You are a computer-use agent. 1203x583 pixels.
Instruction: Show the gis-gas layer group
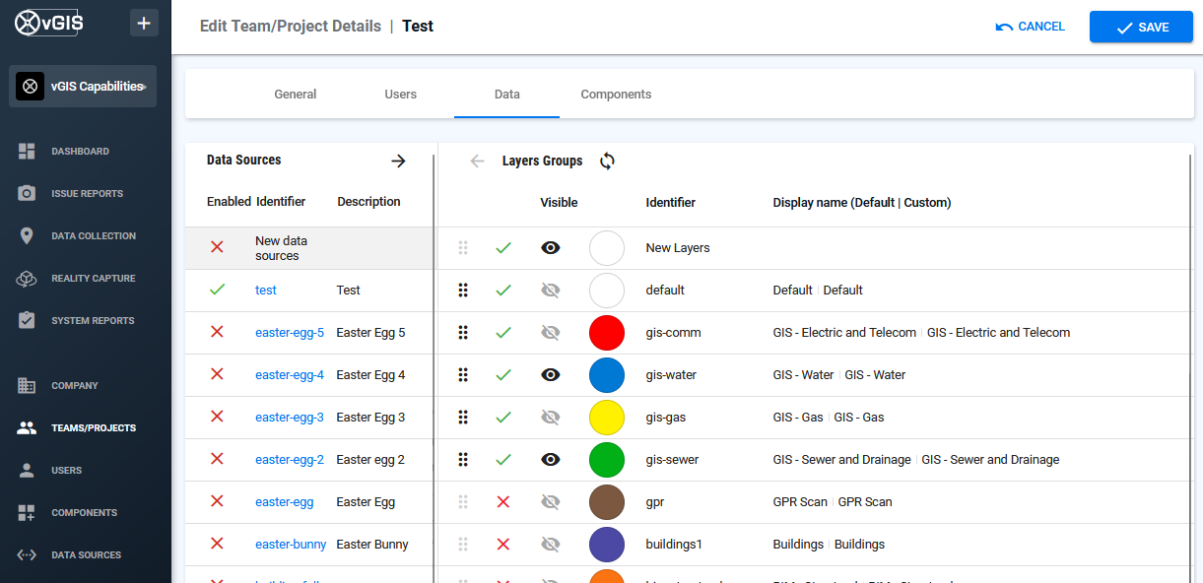[x=551, y=418]
